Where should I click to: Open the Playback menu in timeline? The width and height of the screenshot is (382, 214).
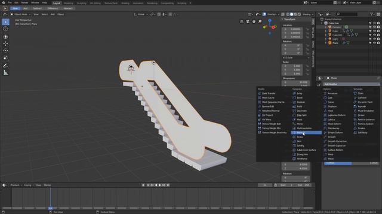coord(16,185)
